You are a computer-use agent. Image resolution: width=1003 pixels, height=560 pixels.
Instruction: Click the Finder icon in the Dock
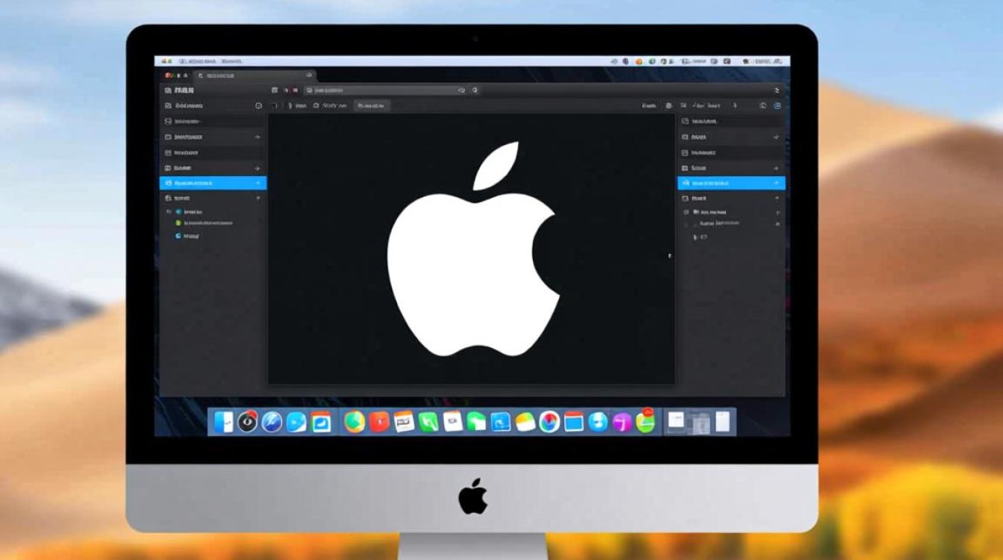[x=223, y=422]
